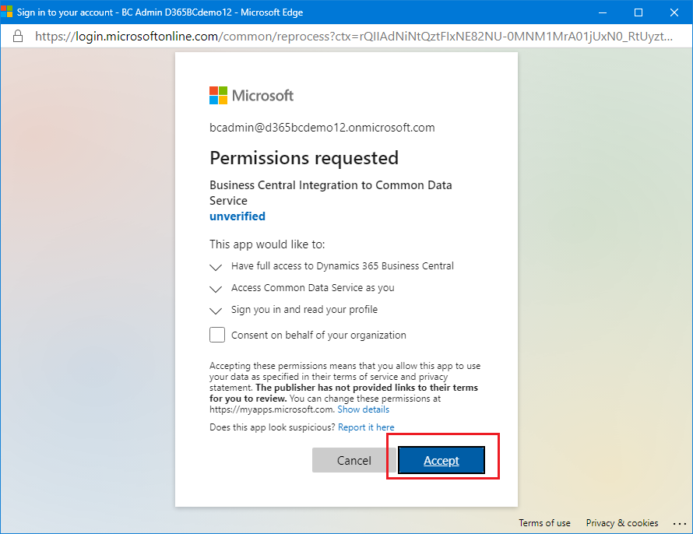Open Terms of use link
The height and width of the screenshot is (534, 693).
544,523
